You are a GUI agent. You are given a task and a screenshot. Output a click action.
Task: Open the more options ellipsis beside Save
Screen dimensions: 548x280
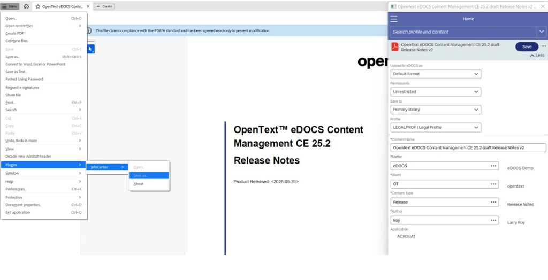coord(544,46)
